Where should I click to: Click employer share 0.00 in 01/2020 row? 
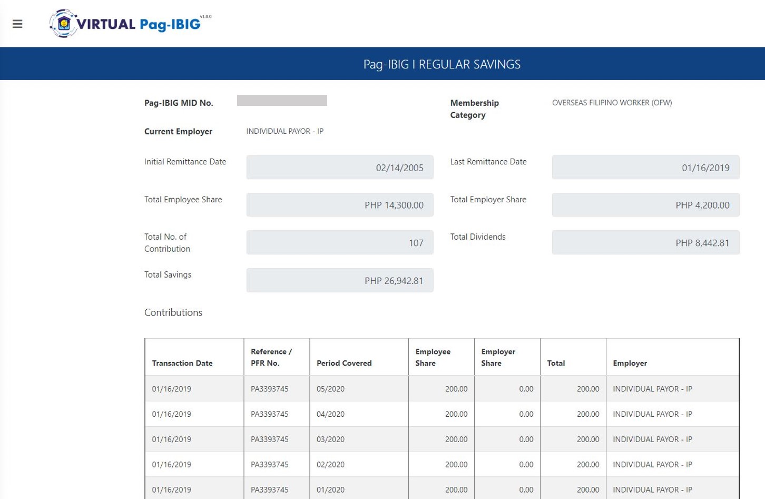pos(526,490)
